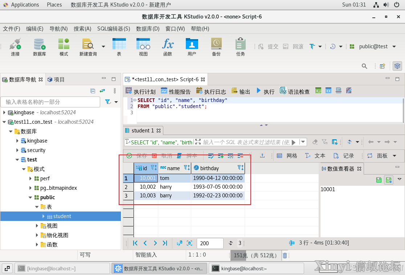This screenshot has width=405, height=275.
Task: Click the garbage collector trash icon
Action: [x=285, y=255]
